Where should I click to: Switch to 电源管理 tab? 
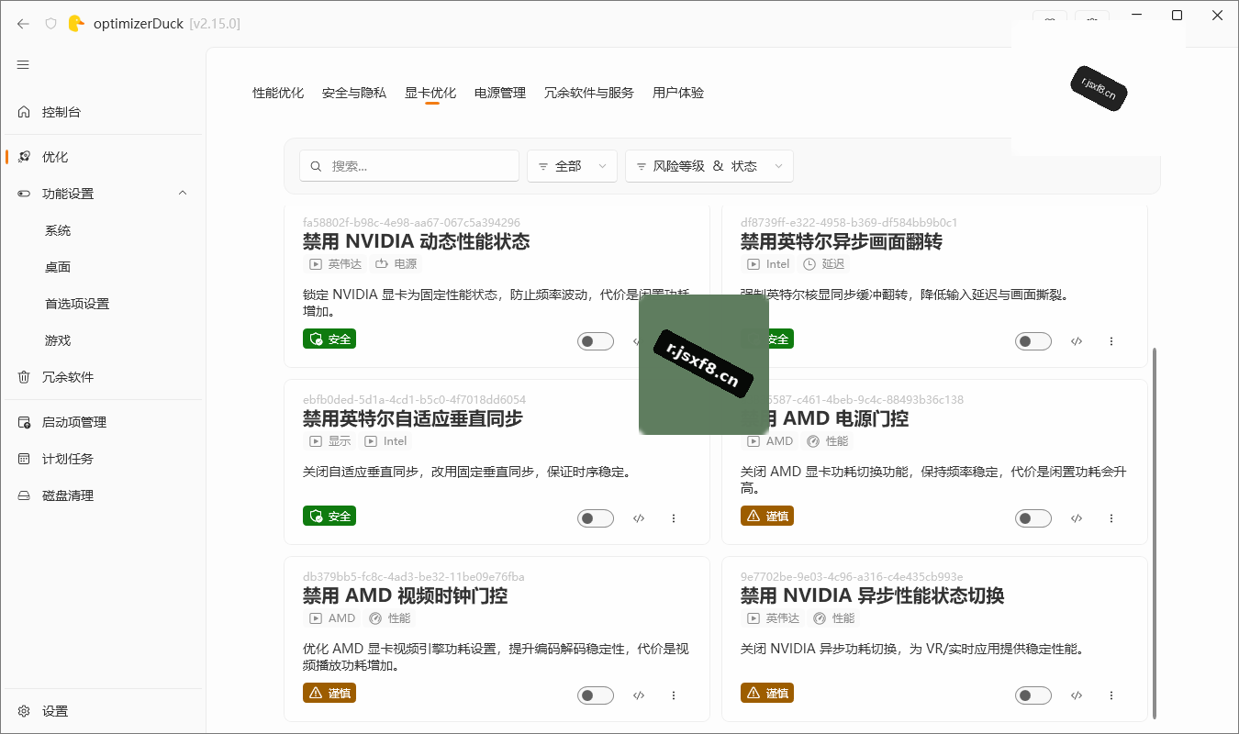click(500, 93)
